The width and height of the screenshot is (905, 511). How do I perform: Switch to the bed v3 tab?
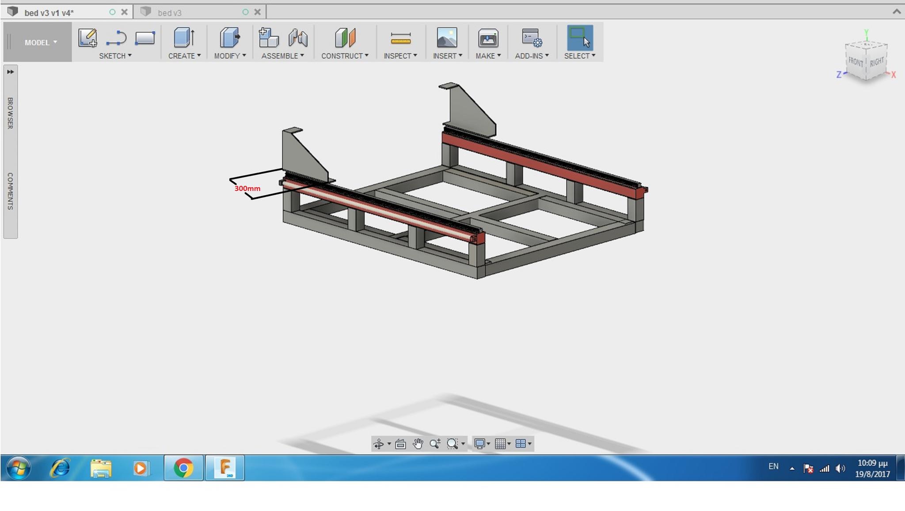(x=170, y=13)
